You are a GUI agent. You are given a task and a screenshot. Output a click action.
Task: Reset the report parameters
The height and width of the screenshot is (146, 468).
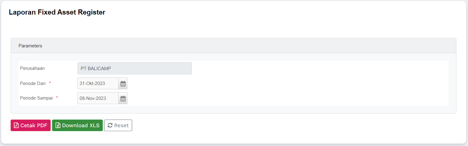pyautogui.click(x=118, y=125)
